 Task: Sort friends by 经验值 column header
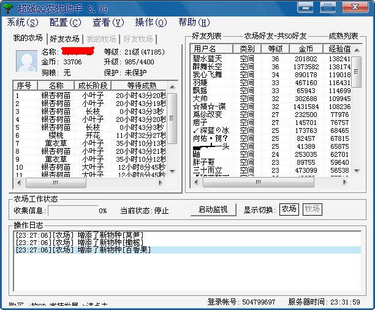tap(337, 49)
